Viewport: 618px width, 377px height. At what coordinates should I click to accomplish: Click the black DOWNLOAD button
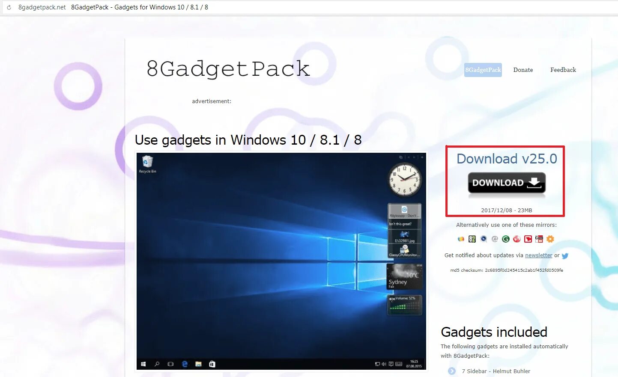[507, 184]
